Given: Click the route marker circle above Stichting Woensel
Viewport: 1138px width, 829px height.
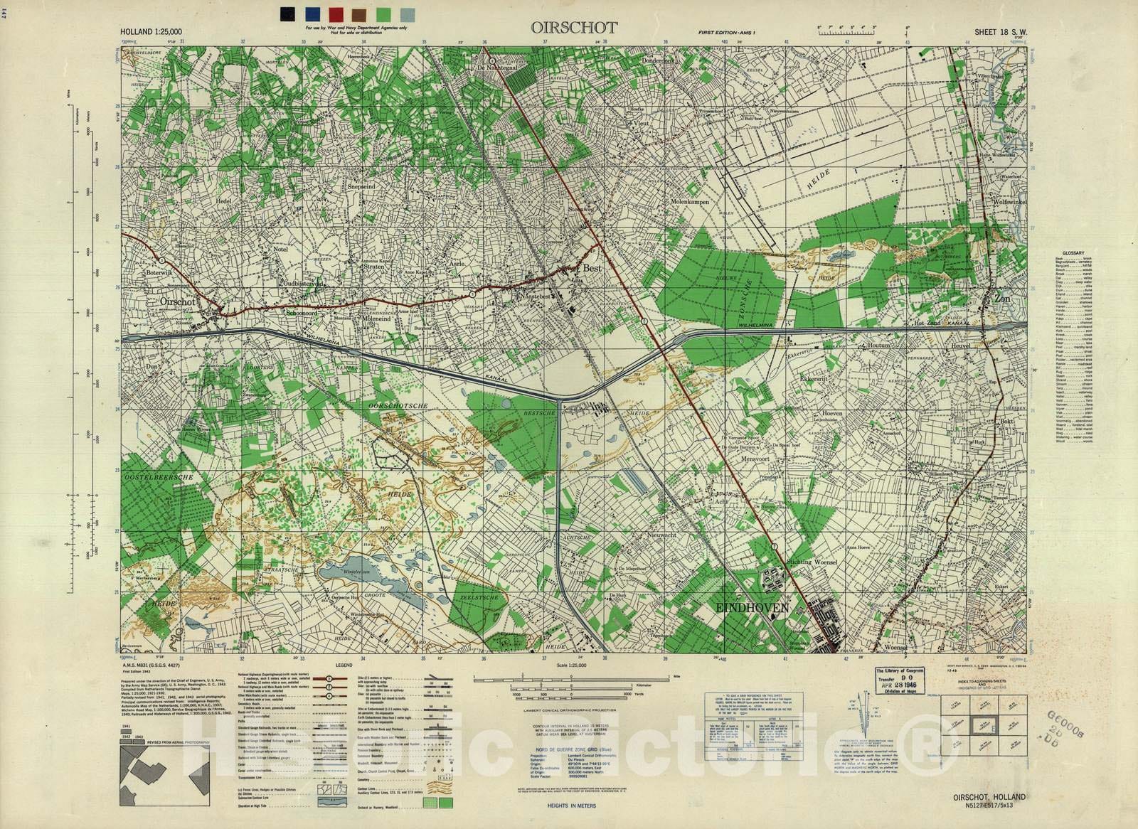Looking at the screenshot, I should tap(774, 547).
